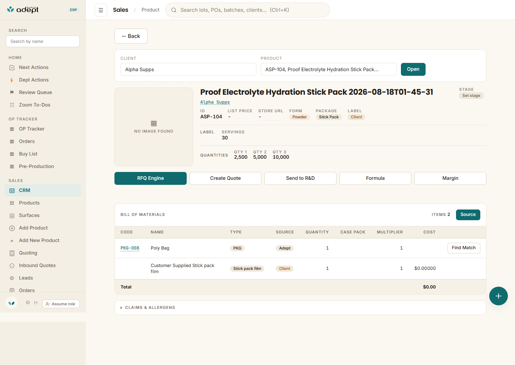Open Add New Product in sidebar

(43, 241)
